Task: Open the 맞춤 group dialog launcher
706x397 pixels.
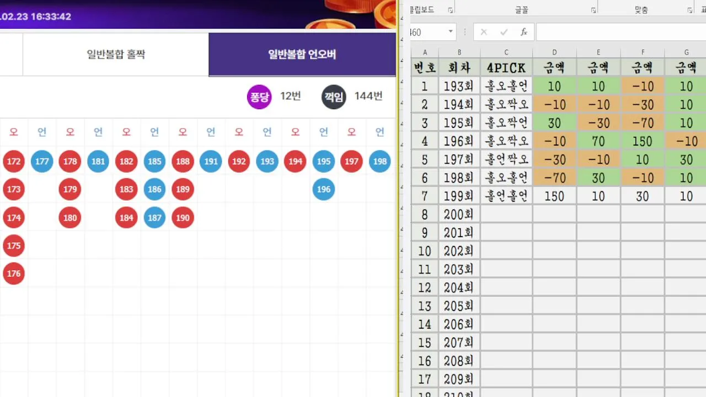Action: coord(689,10)
